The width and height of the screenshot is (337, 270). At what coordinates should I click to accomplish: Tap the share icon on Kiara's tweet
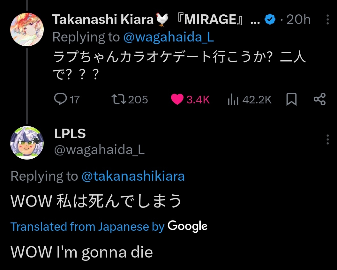point(319,100)
